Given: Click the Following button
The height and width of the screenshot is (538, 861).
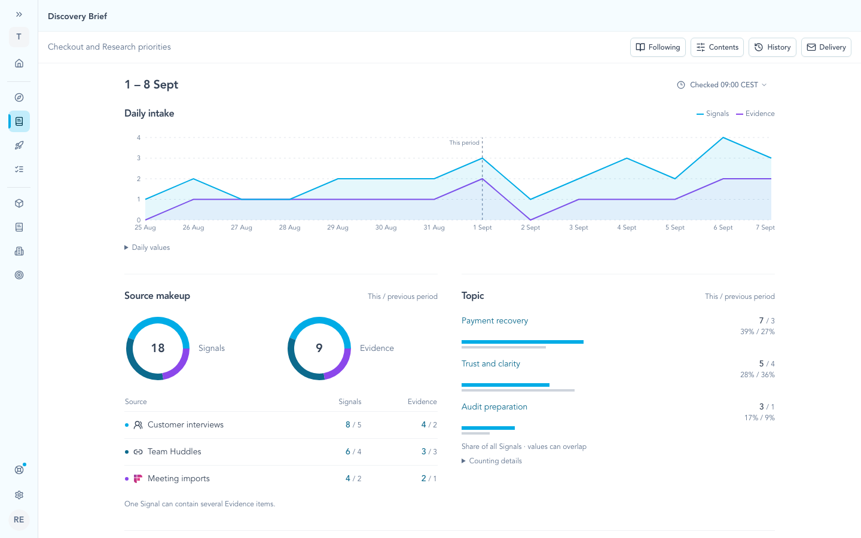Looking at the screenshot, I should [x=658, y=47].
